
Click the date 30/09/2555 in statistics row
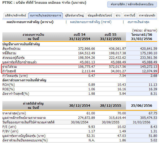[111, 122]
